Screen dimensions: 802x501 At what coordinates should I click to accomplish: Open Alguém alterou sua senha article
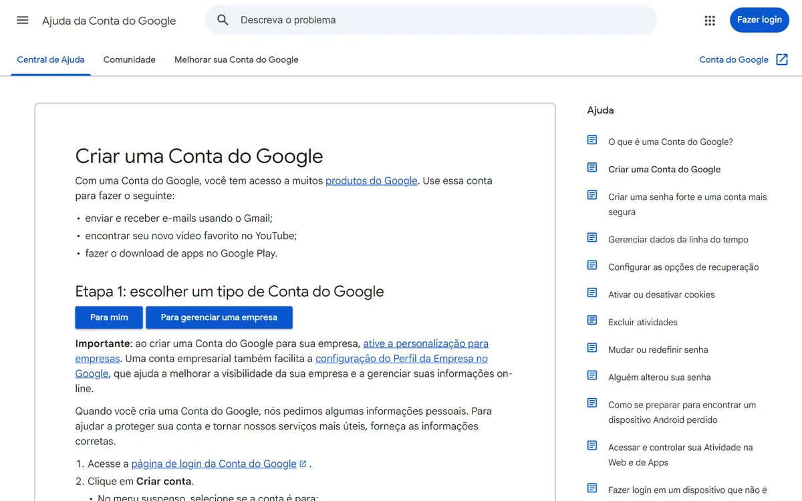(x=660, y=377)
